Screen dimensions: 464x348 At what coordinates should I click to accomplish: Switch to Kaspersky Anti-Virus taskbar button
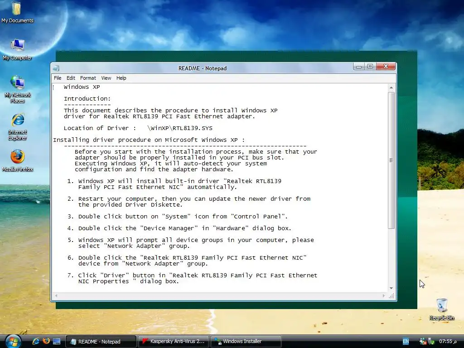(174, 342)
